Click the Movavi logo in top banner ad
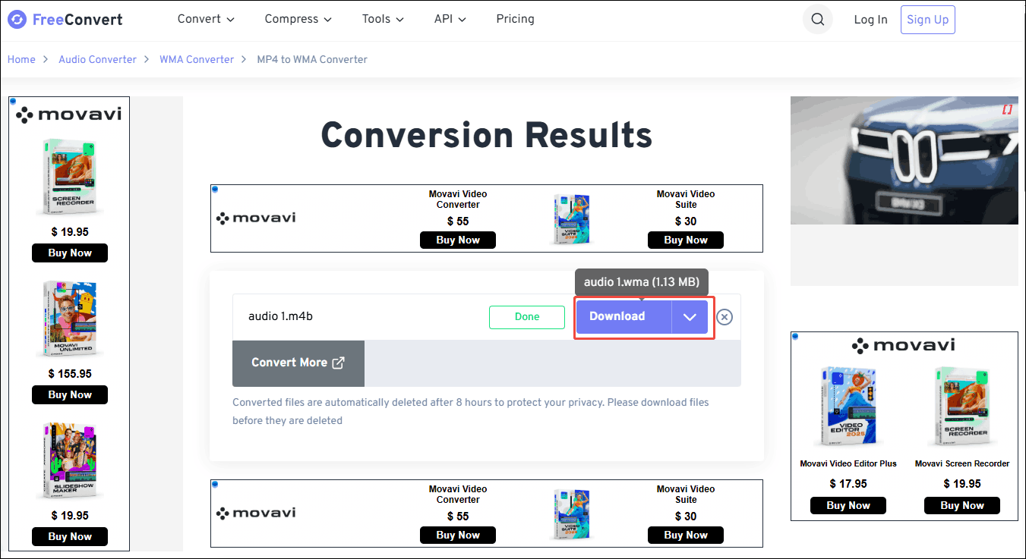The image size is (1026, 559). coord(256,218)
